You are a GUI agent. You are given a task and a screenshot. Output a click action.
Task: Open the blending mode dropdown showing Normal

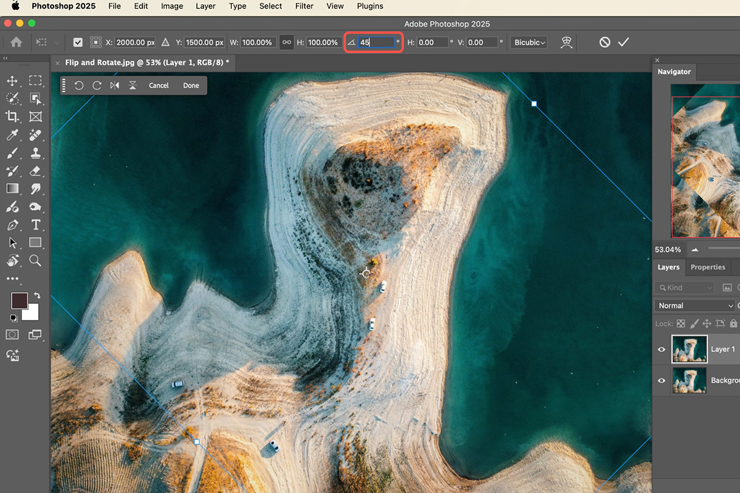point(694,305)
